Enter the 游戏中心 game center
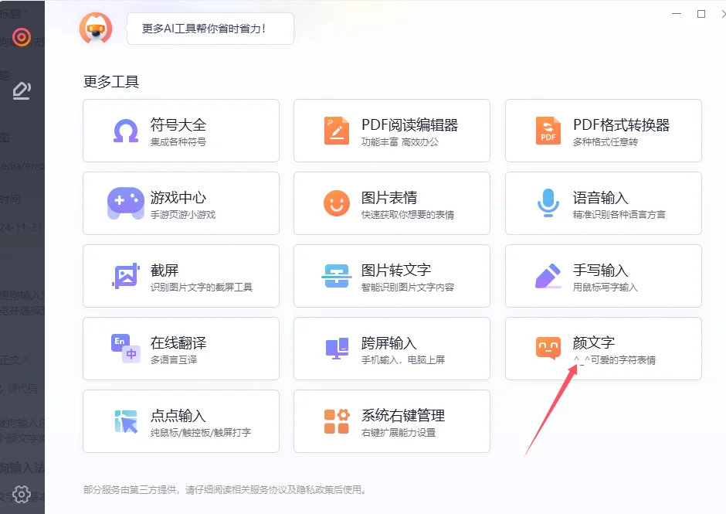The height and width of the screenshot is (514, 726). [x=181, y=203]
